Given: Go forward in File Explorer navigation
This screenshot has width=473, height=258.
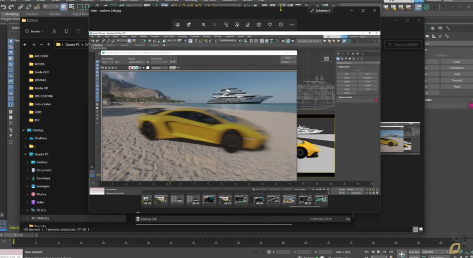Looking at the screenshot, I should pos(33,45).
